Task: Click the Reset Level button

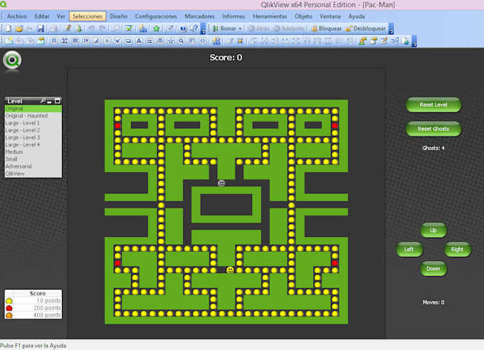Action: 433,105
